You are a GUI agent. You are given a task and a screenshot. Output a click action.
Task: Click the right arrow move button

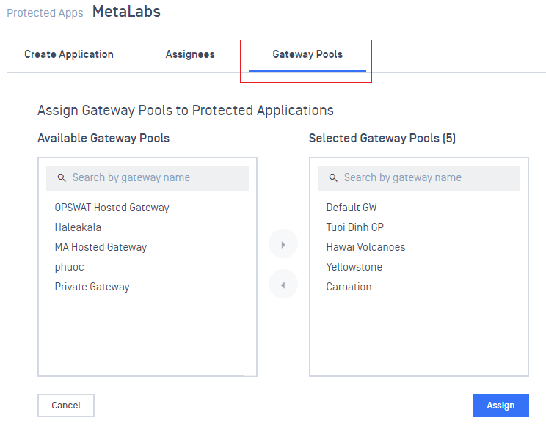283,244
